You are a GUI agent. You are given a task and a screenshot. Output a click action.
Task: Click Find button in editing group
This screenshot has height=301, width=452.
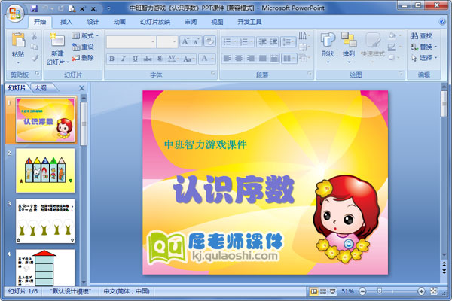coord(421,36)
